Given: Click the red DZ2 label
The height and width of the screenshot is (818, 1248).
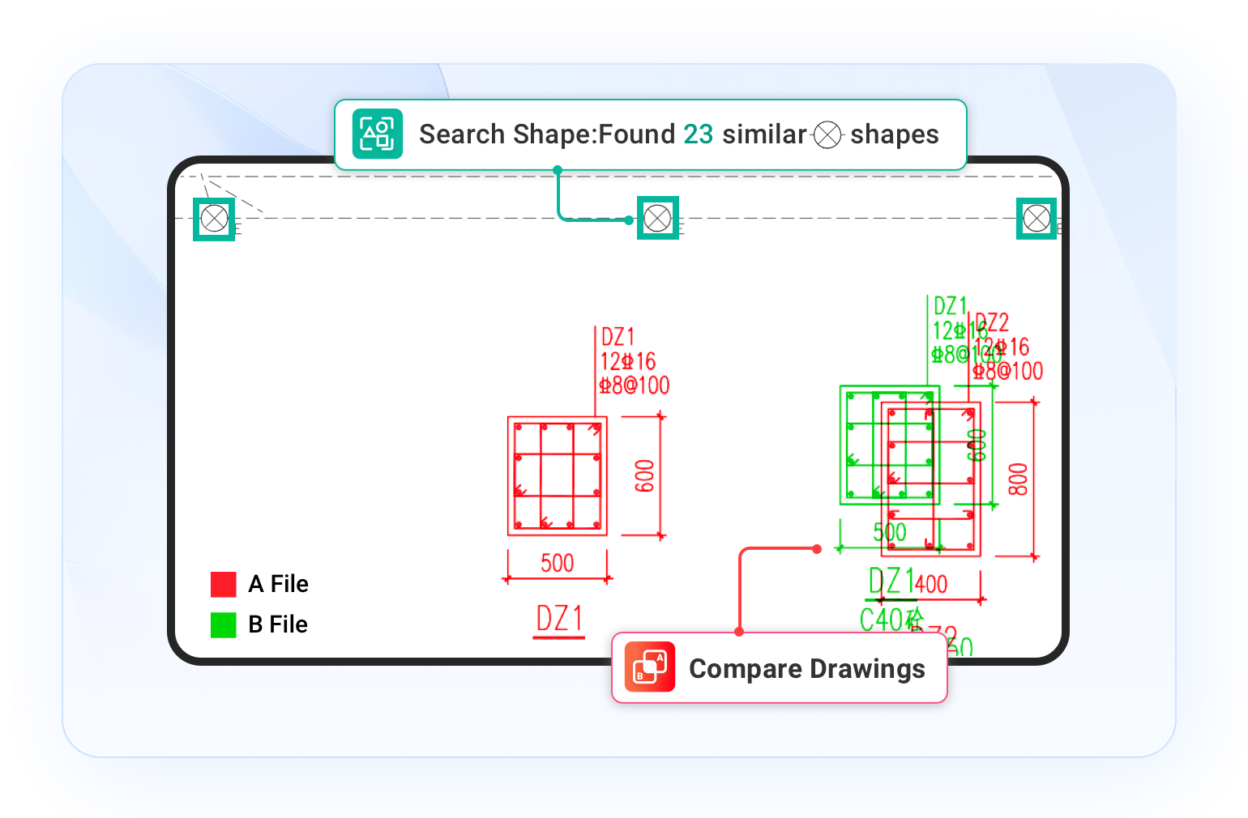Looking at the screenshot, I should (992, 322).
